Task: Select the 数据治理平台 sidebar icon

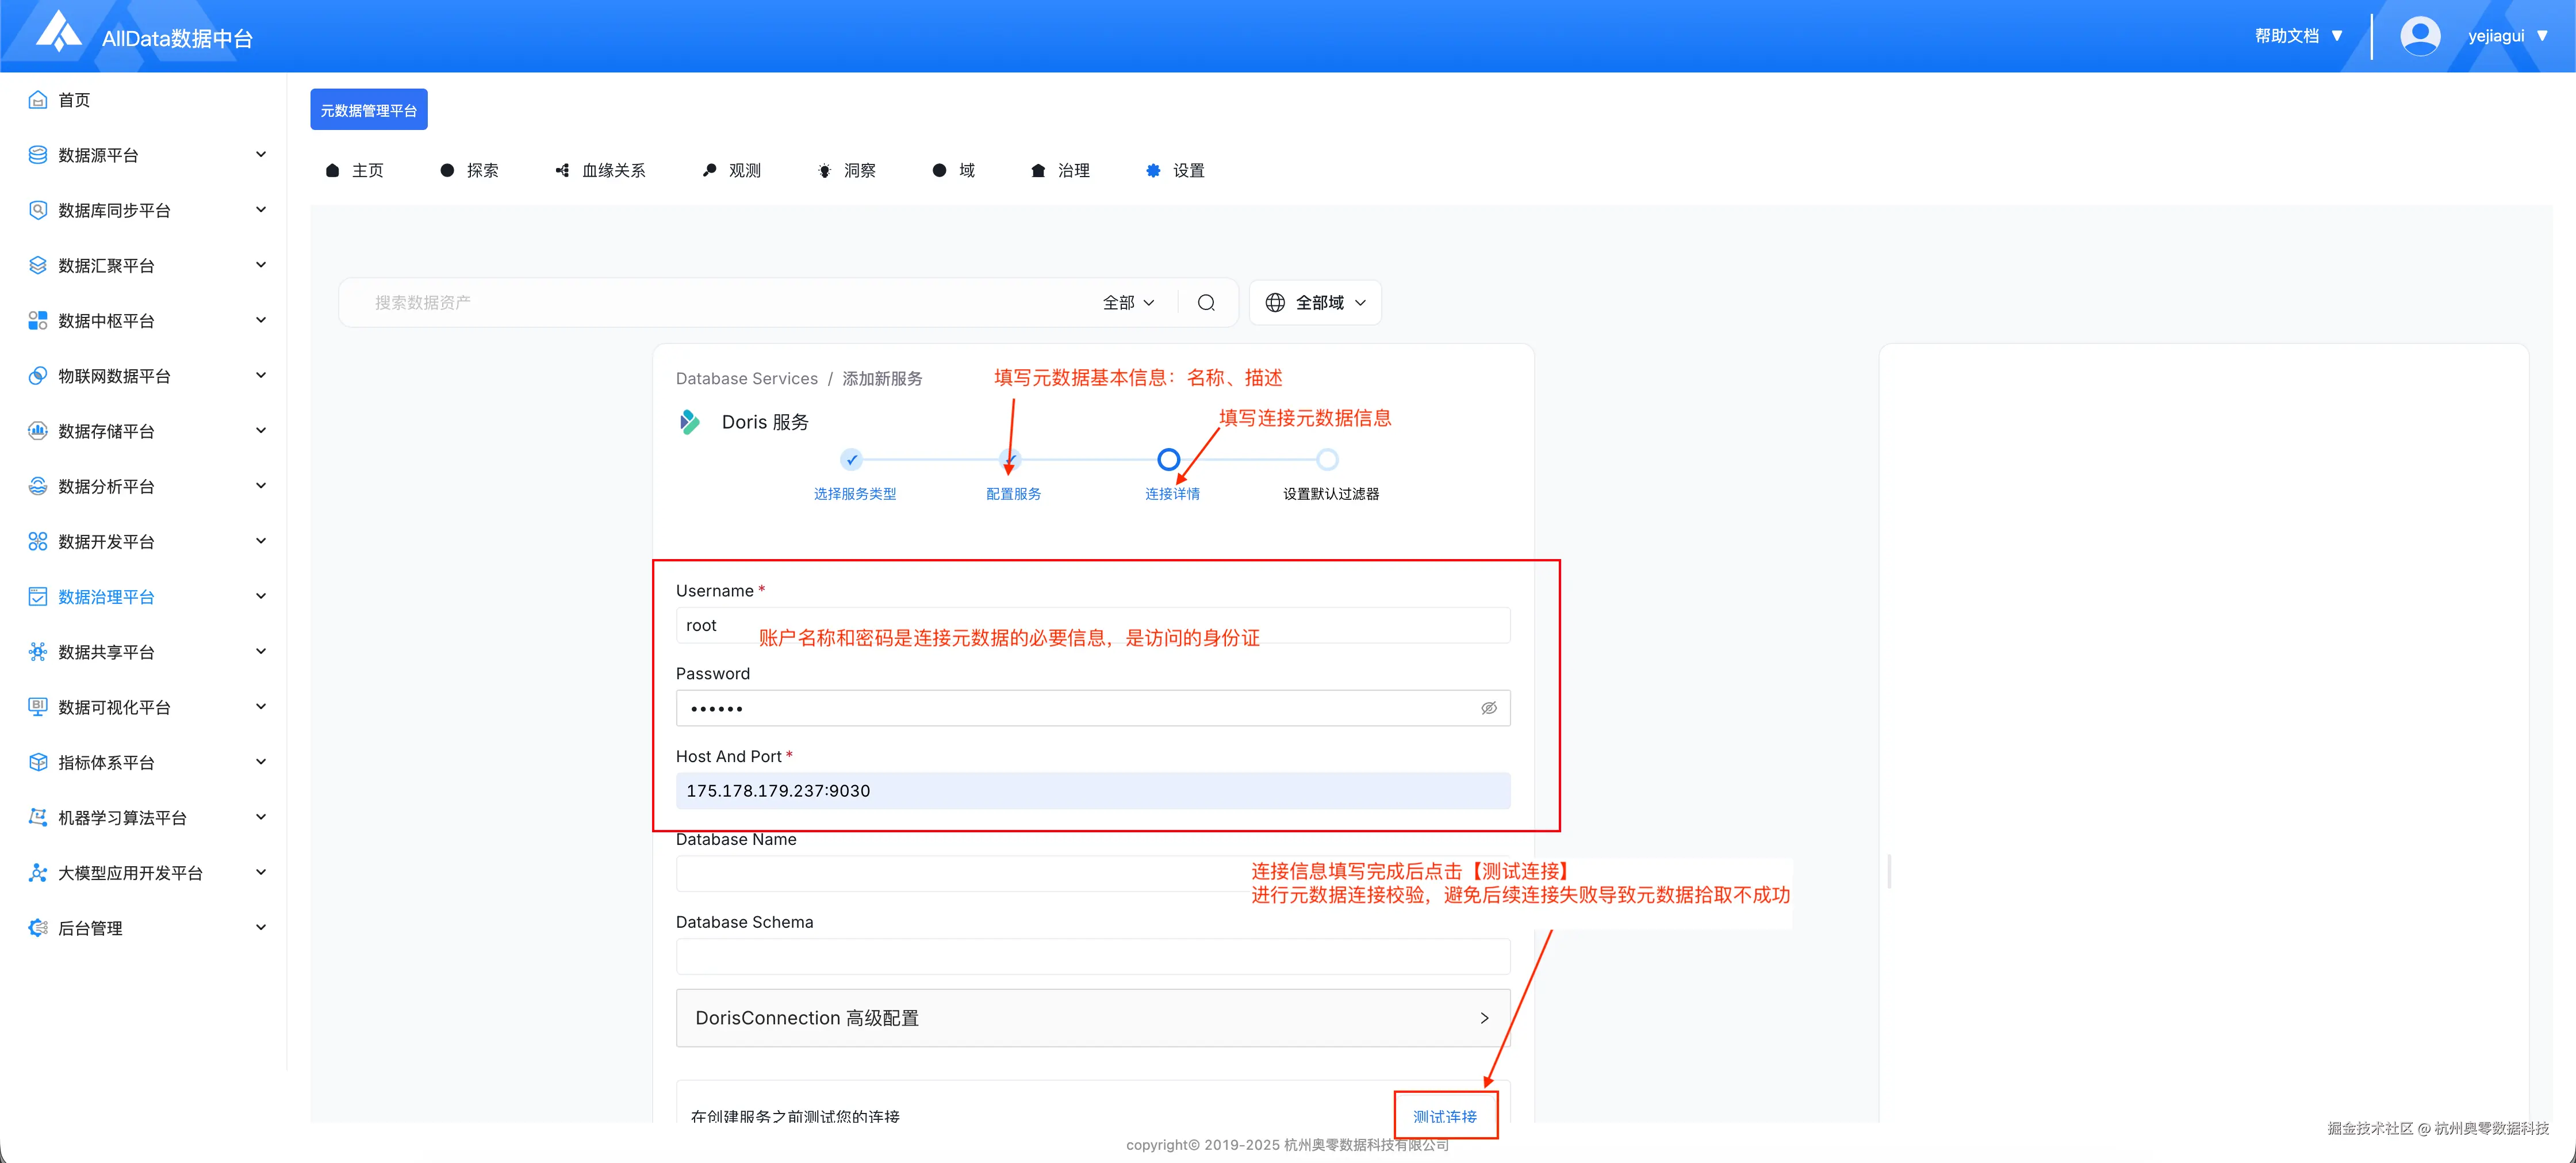Action: pyautogui.click(x=37, y=596)
